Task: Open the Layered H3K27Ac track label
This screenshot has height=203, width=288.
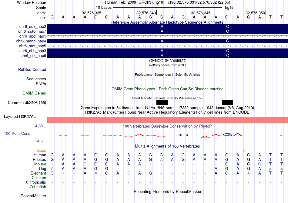Action: click(x=20, y=117)
